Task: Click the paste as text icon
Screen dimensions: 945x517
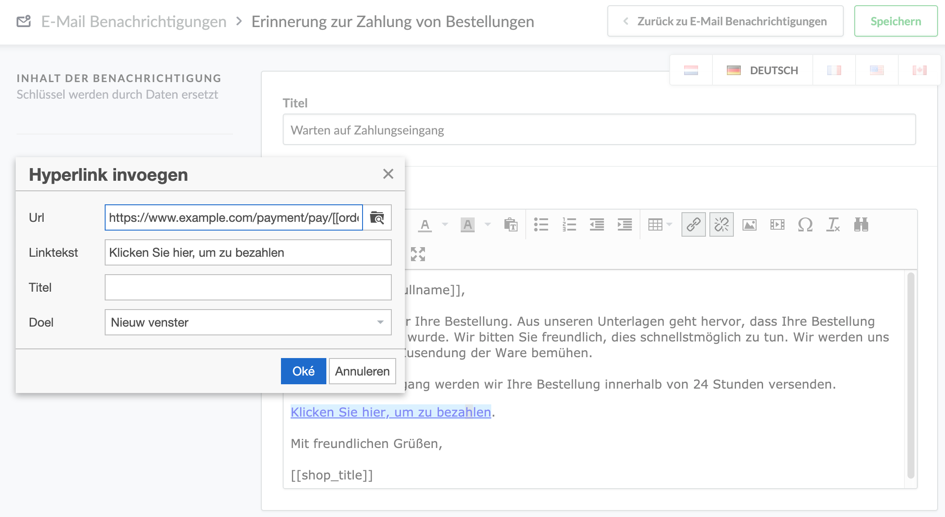Action: click(511, 225)
